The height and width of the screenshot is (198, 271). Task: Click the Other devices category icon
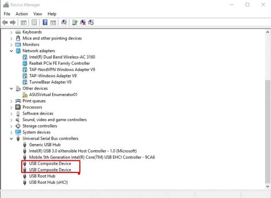[18, 88]
